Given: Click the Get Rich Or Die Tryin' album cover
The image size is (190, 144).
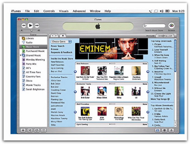Looking at the screenshot, I should (85, 71).
